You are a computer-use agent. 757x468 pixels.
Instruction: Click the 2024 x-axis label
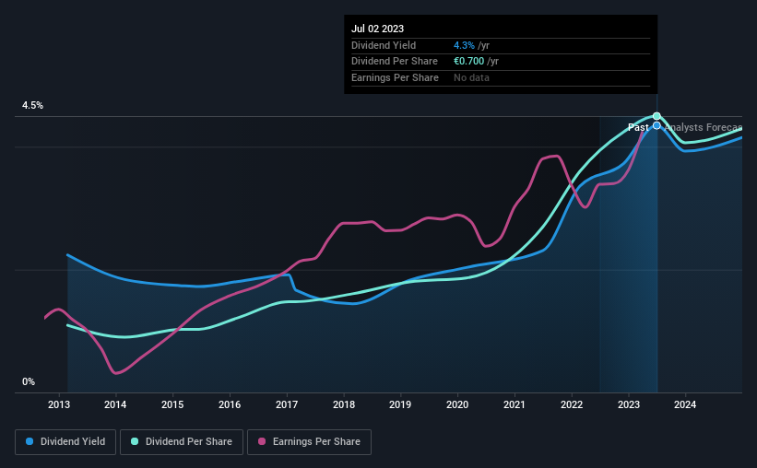pos(685,404)
